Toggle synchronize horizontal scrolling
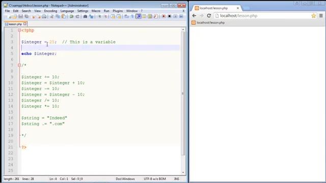 click(119, 16)
